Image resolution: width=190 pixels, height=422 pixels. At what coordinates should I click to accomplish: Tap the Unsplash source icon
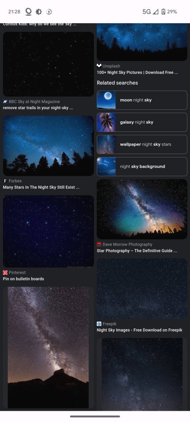tap(99, 66)
